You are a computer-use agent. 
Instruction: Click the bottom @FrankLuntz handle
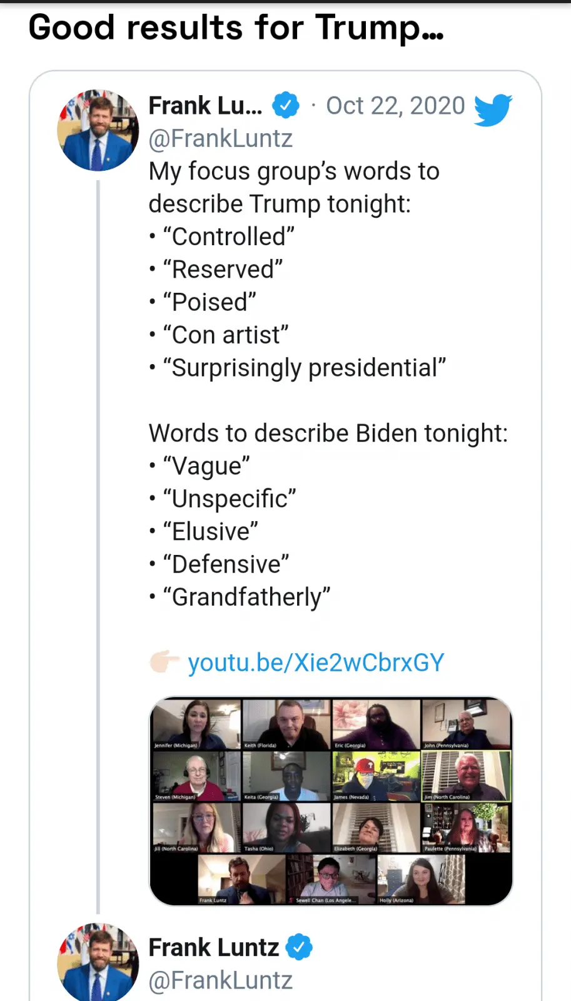[220, 980]
